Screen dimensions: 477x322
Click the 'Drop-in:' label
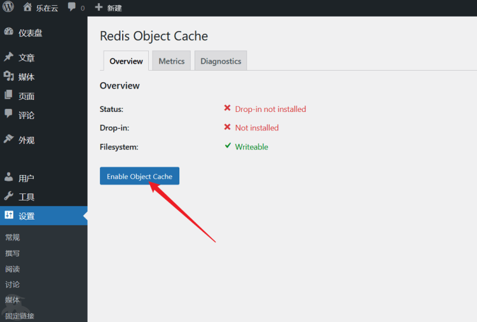[114, 128]
